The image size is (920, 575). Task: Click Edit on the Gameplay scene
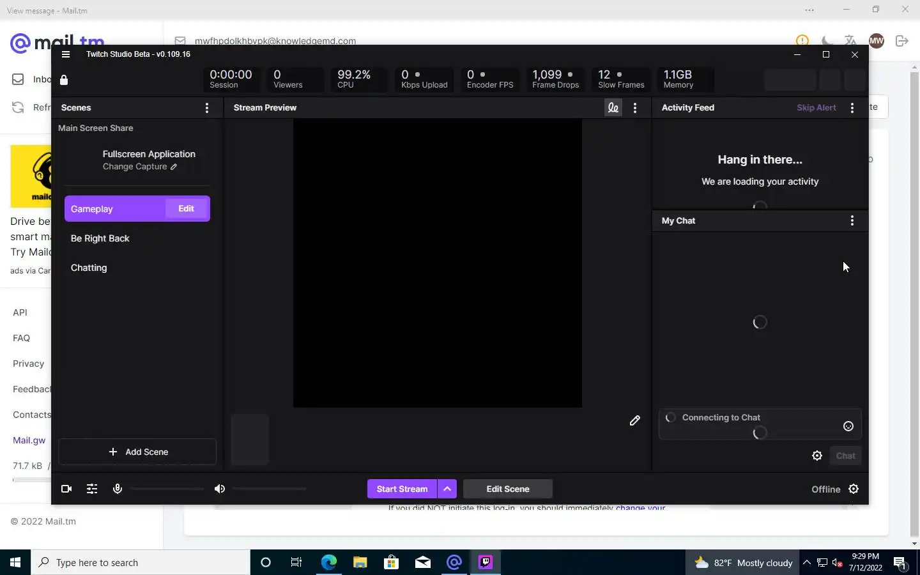pos(186,208)
